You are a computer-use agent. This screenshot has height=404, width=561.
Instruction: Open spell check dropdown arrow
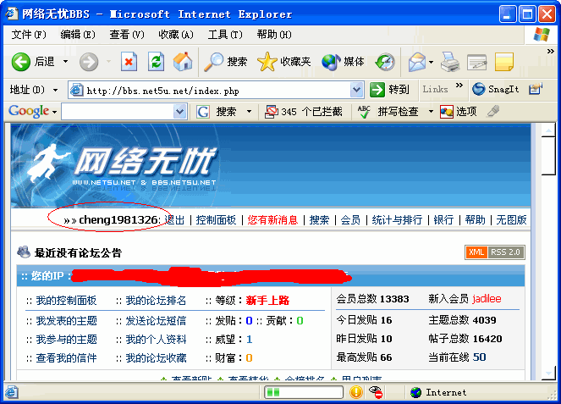click(431, 112)
